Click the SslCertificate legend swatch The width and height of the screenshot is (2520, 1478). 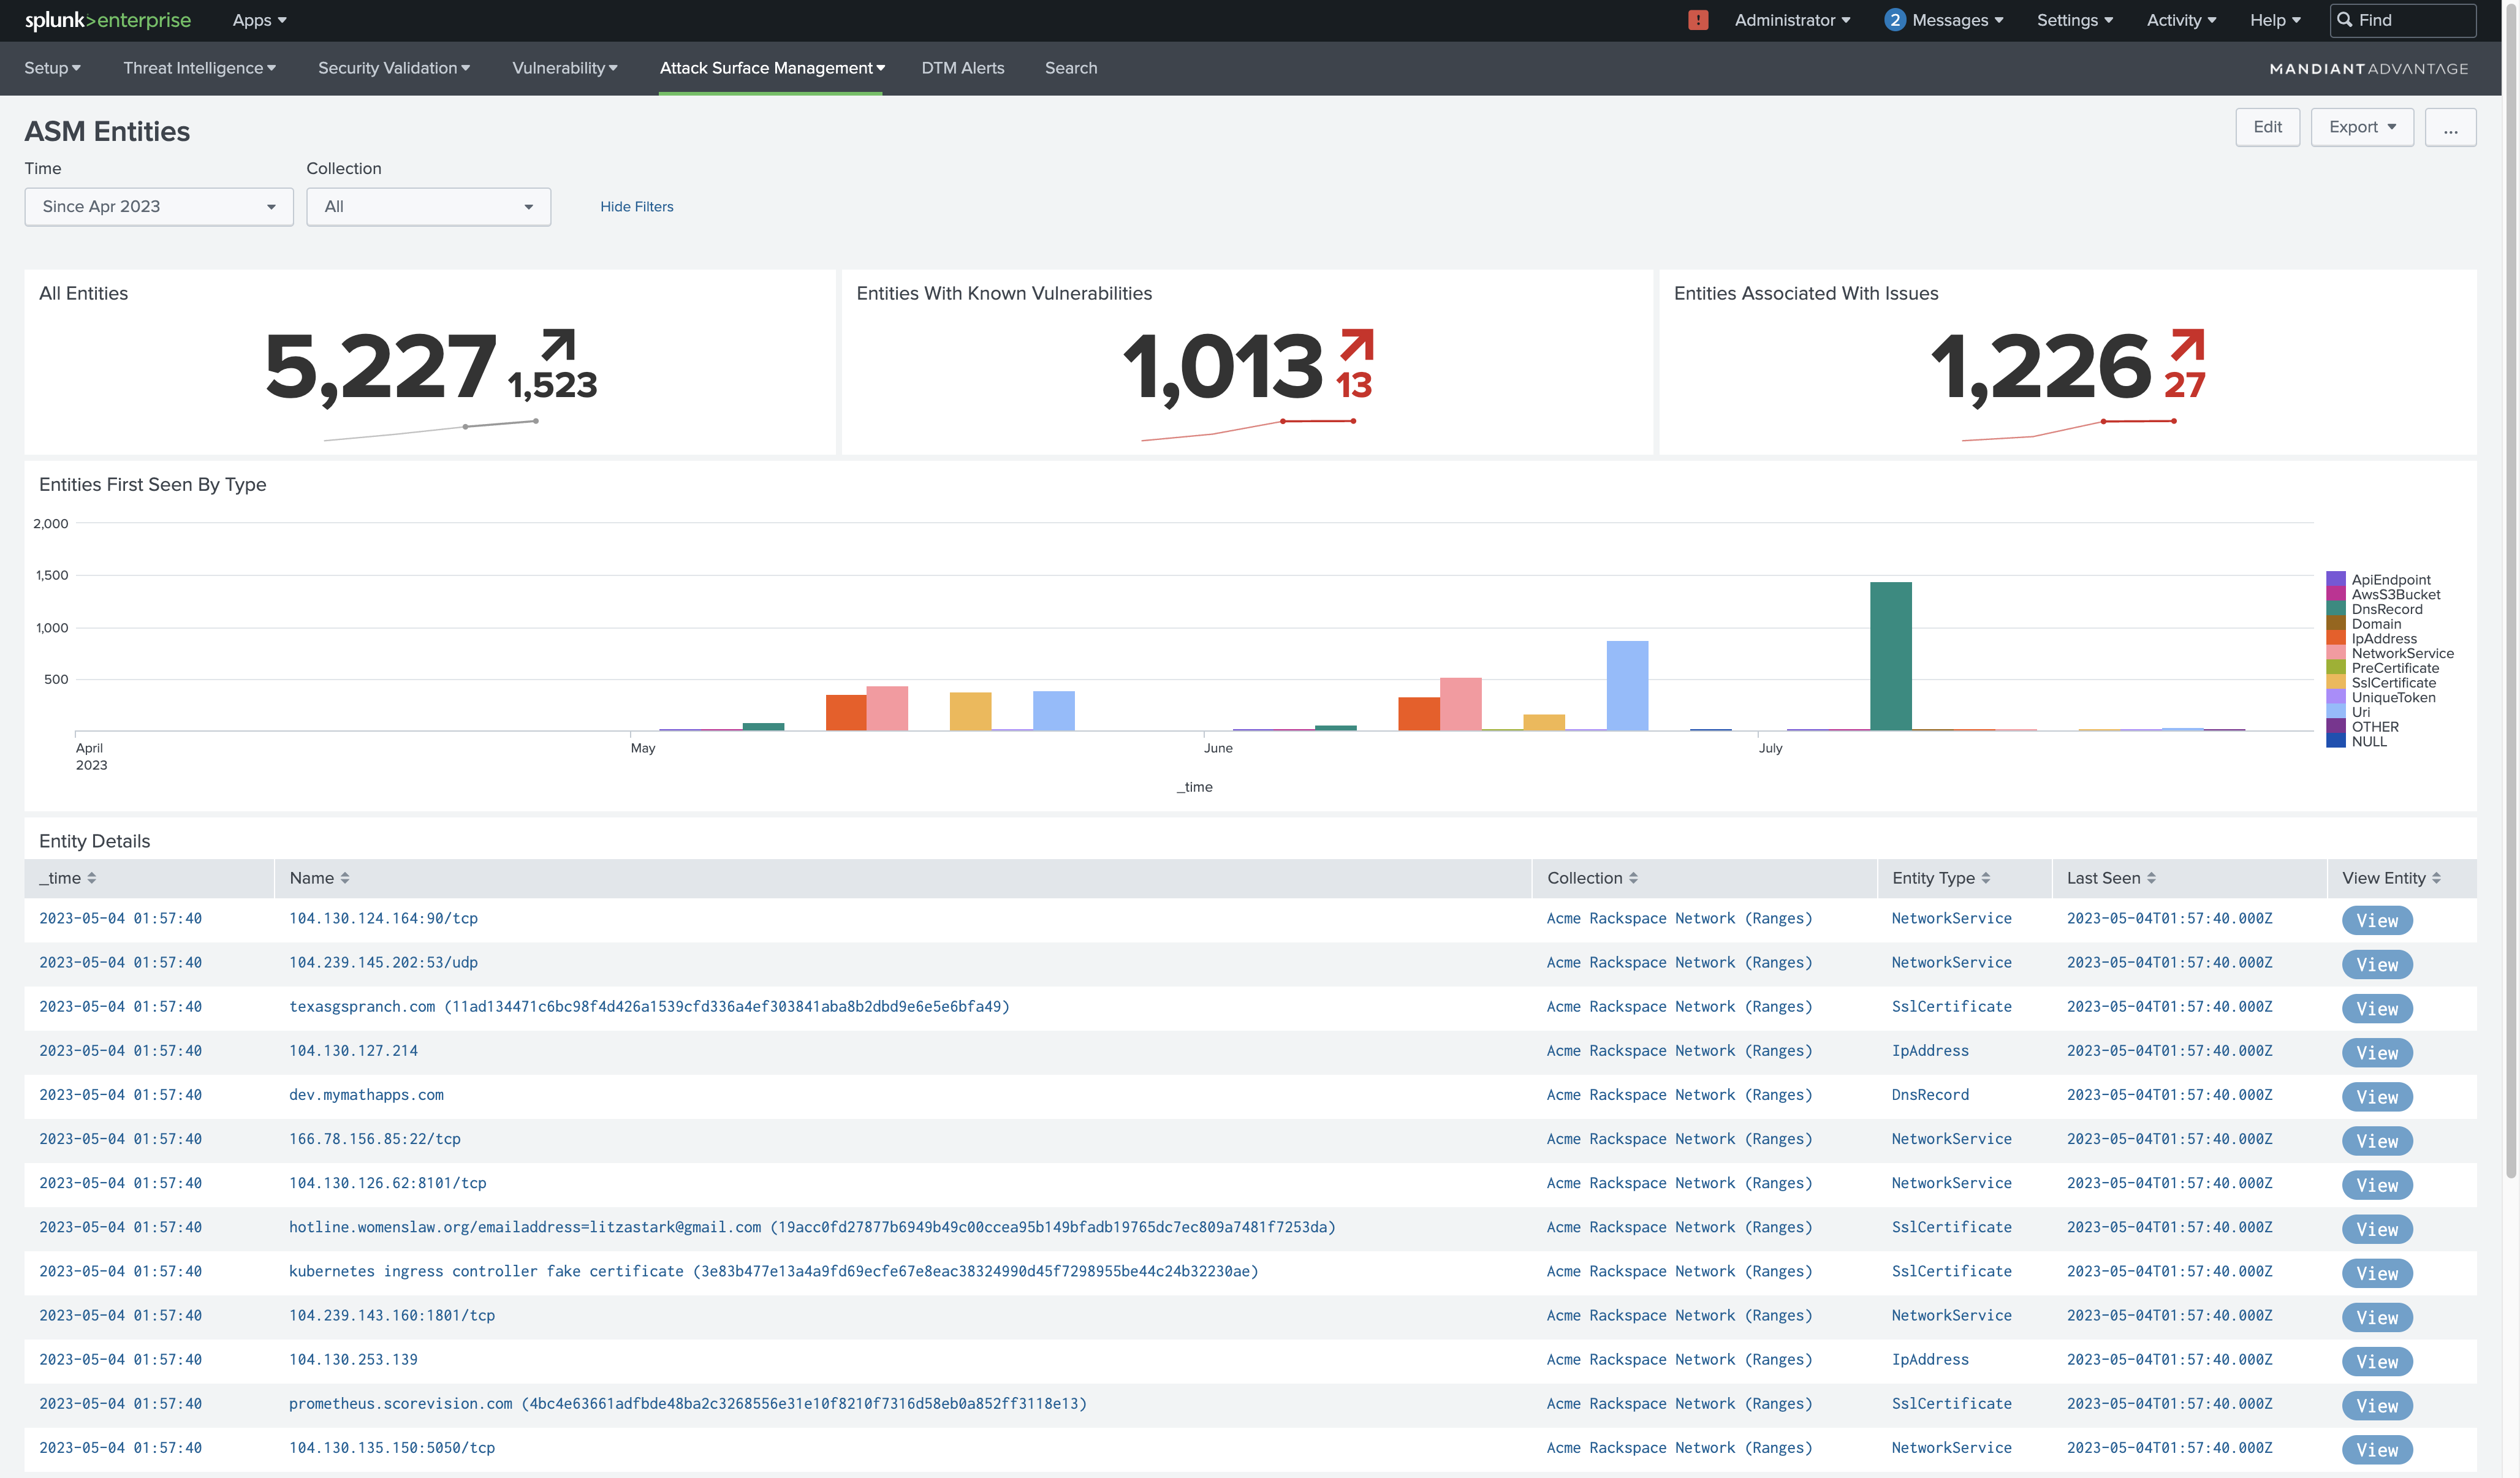point(2335,682)
